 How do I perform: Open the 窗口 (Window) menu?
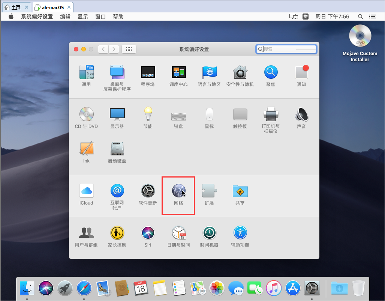[x=100, y=17]
